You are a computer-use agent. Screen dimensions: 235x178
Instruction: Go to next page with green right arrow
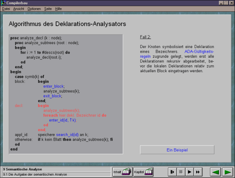pos(228,172)
